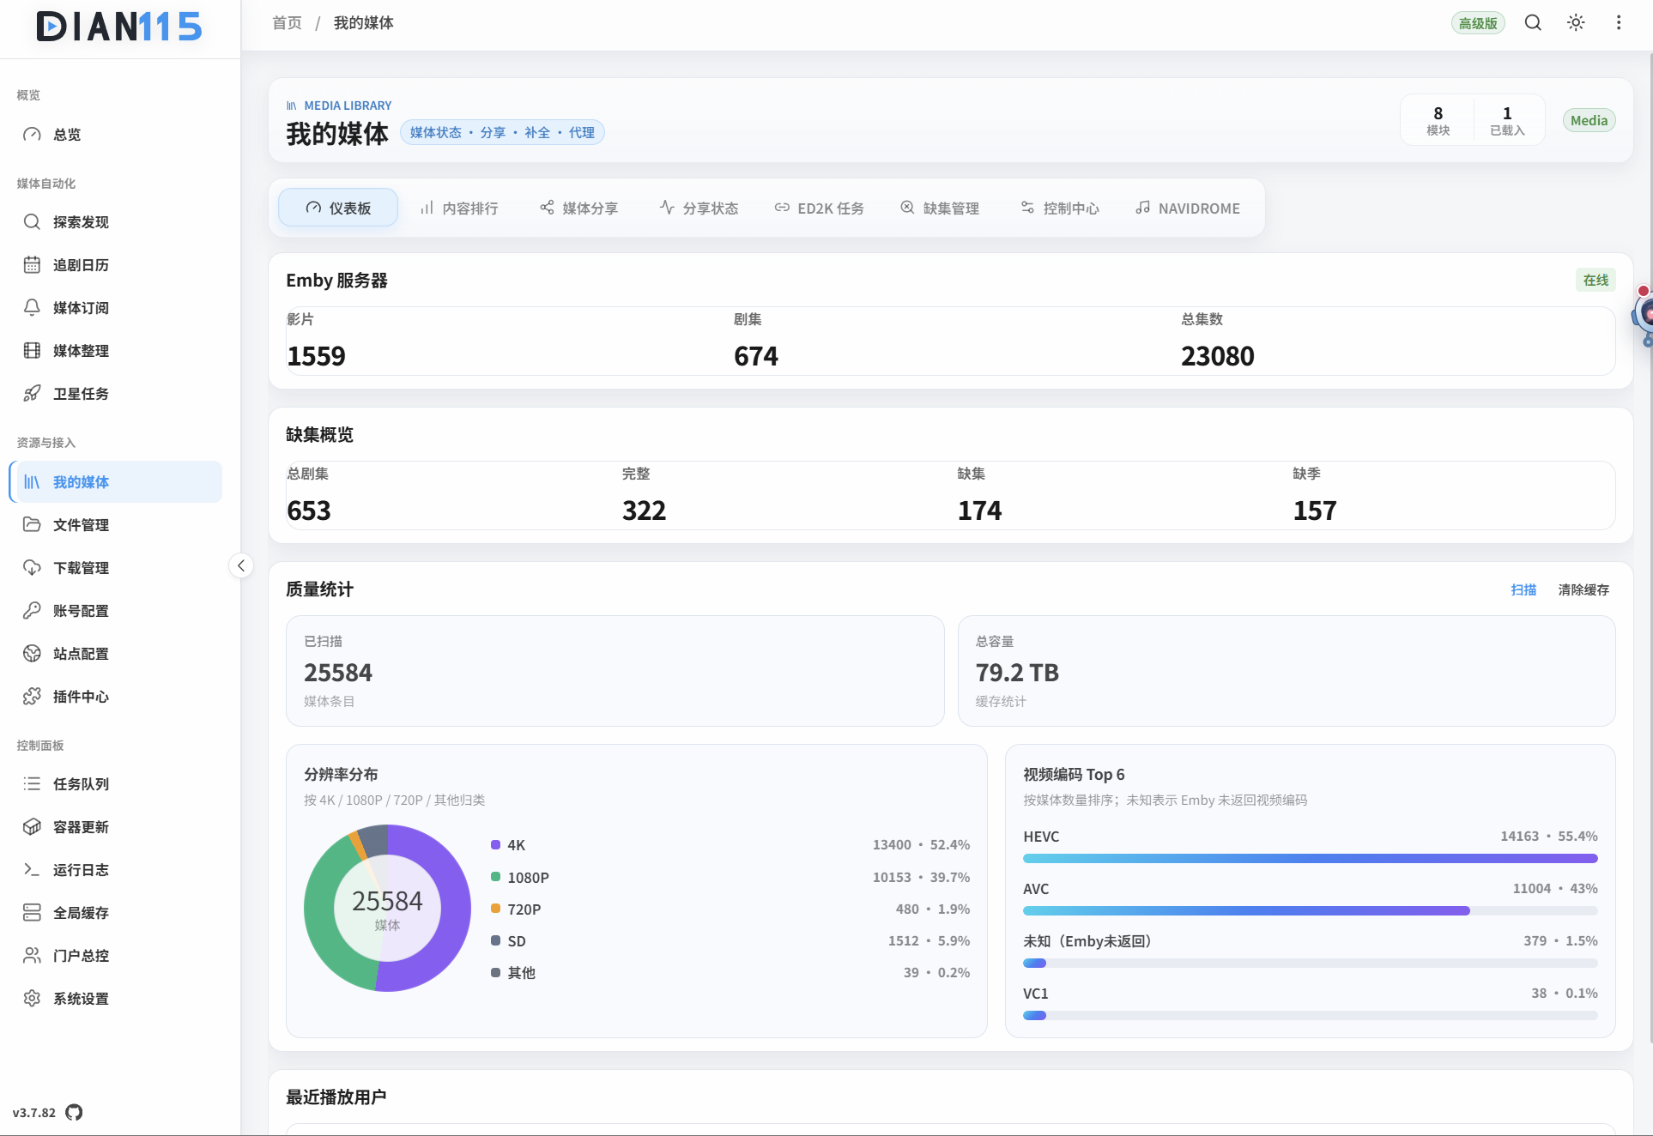Select the 仪表板 tab
Screen dimensions: 1653x1136
[338, 208]
